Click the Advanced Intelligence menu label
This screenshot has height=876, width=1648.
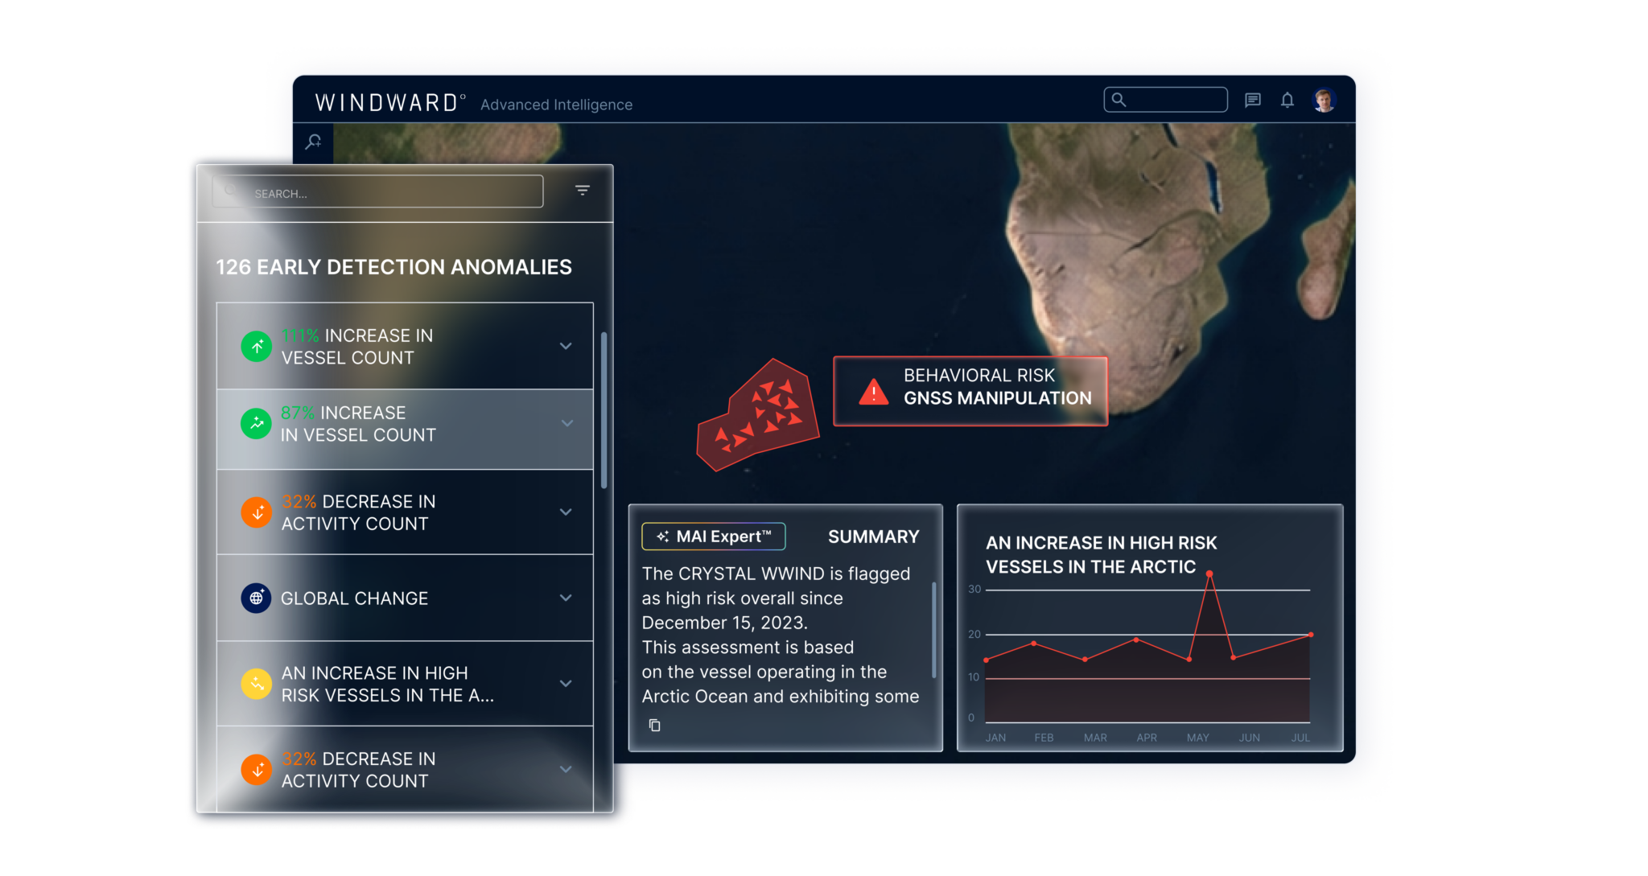click(x=556, y=104)
